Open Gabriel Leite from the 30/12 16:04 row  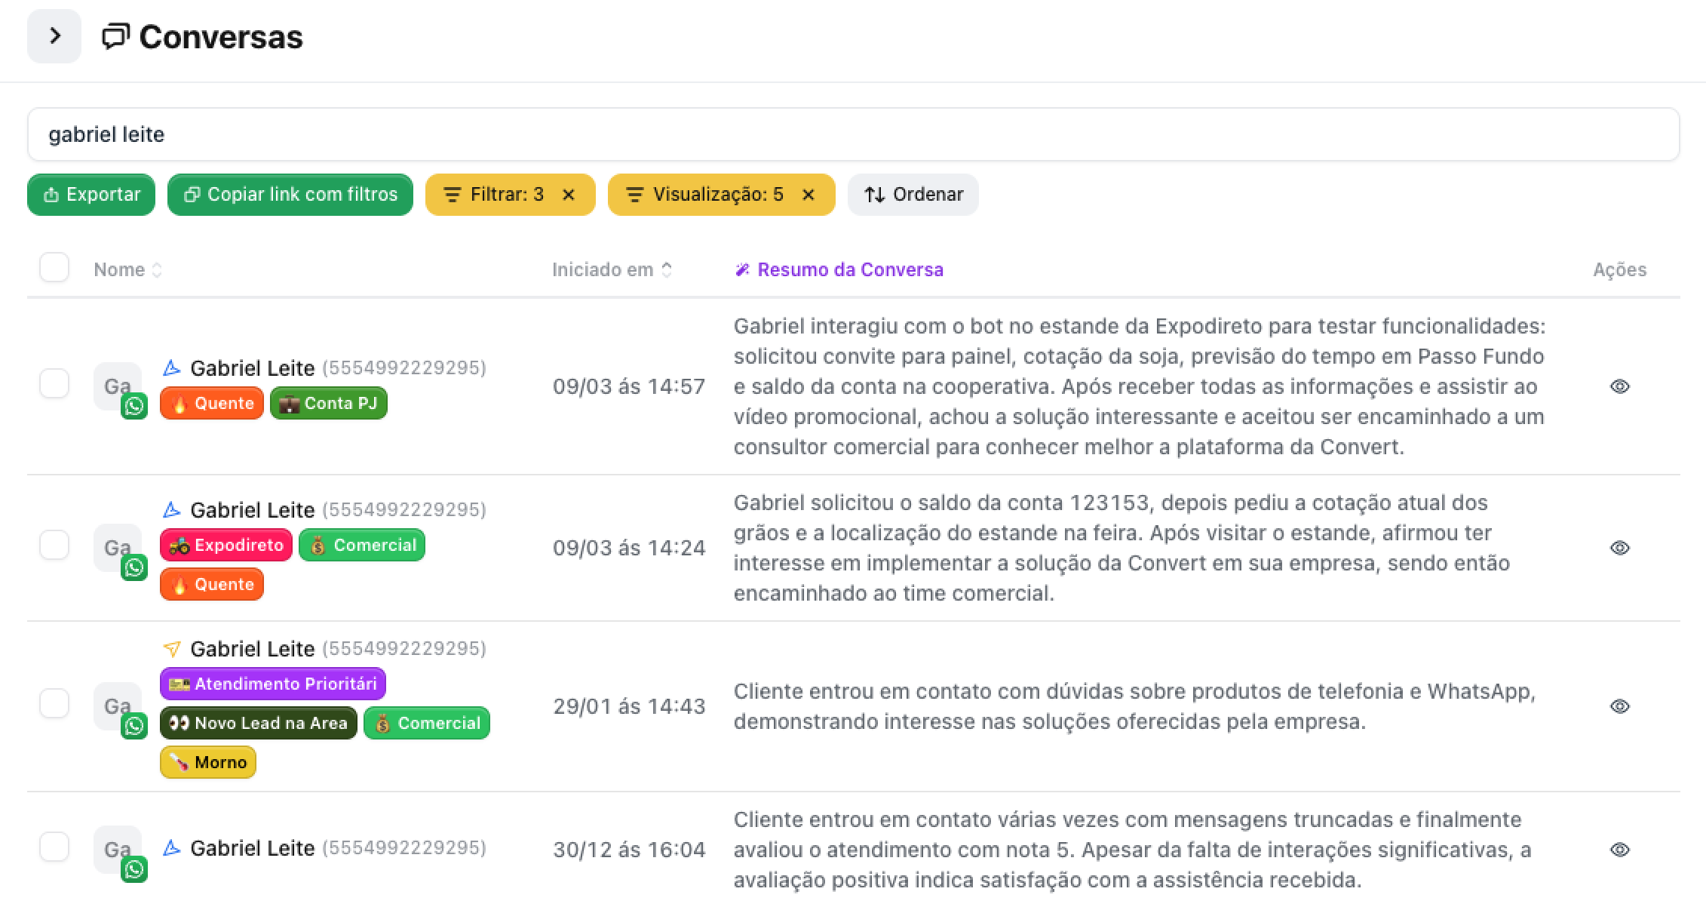coord(252,848)
